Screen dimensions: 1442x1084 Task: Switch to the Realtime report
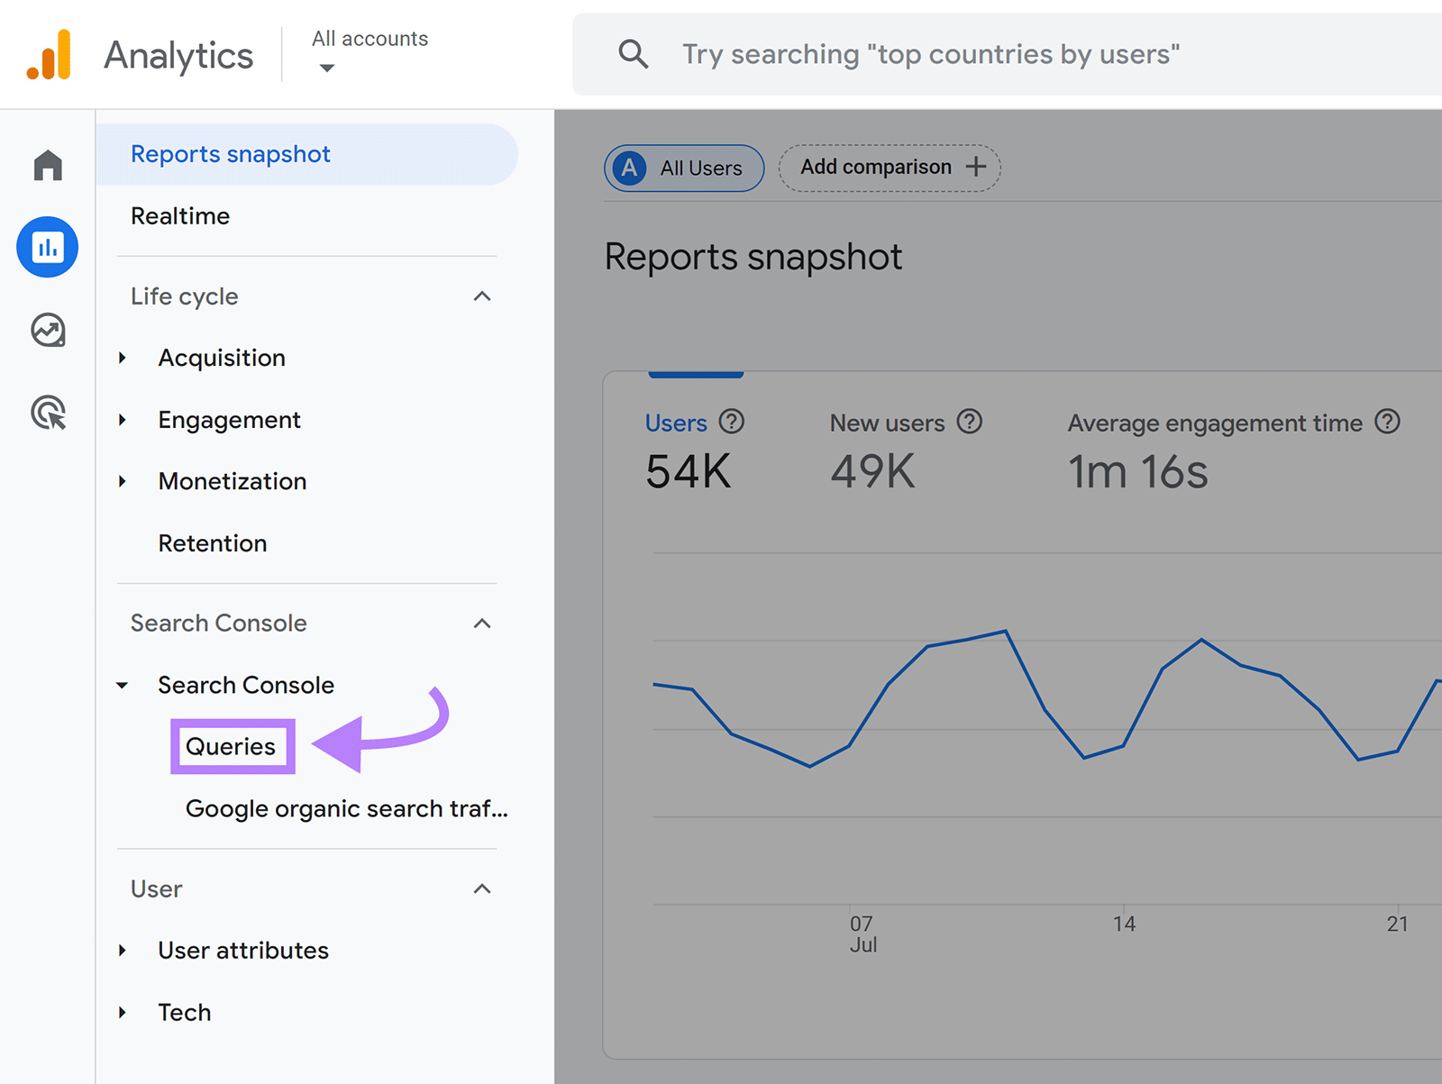[x=180, y=215]
